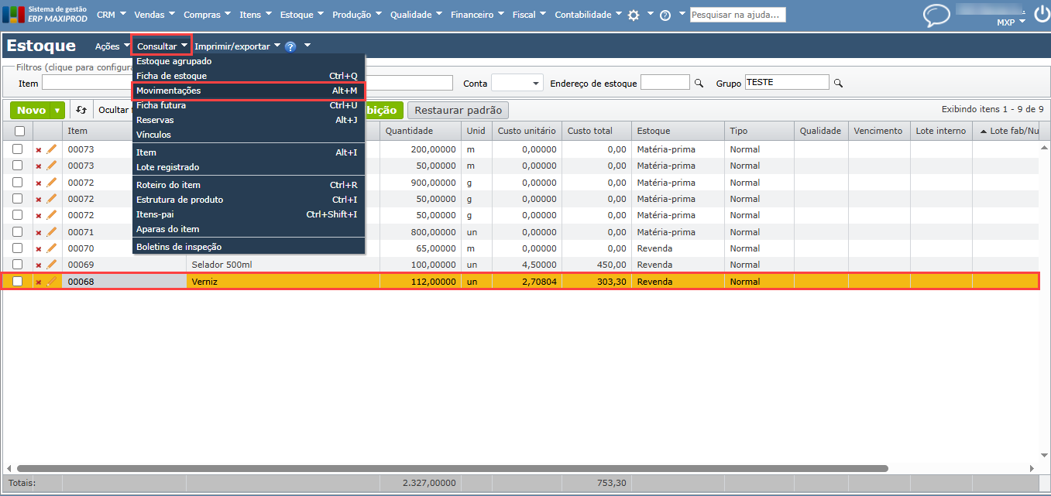
Task: Click the horizontal scrollbar below the table
Action: [452, 468]
